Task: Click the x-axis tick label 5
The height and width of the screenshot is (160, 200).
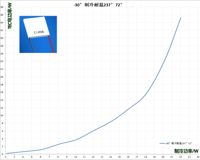Action: click(32, 157)
